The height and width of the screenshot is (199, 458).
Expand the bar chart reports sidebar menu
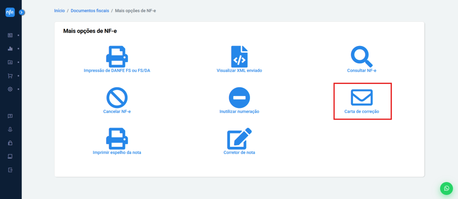click(10, 49)
